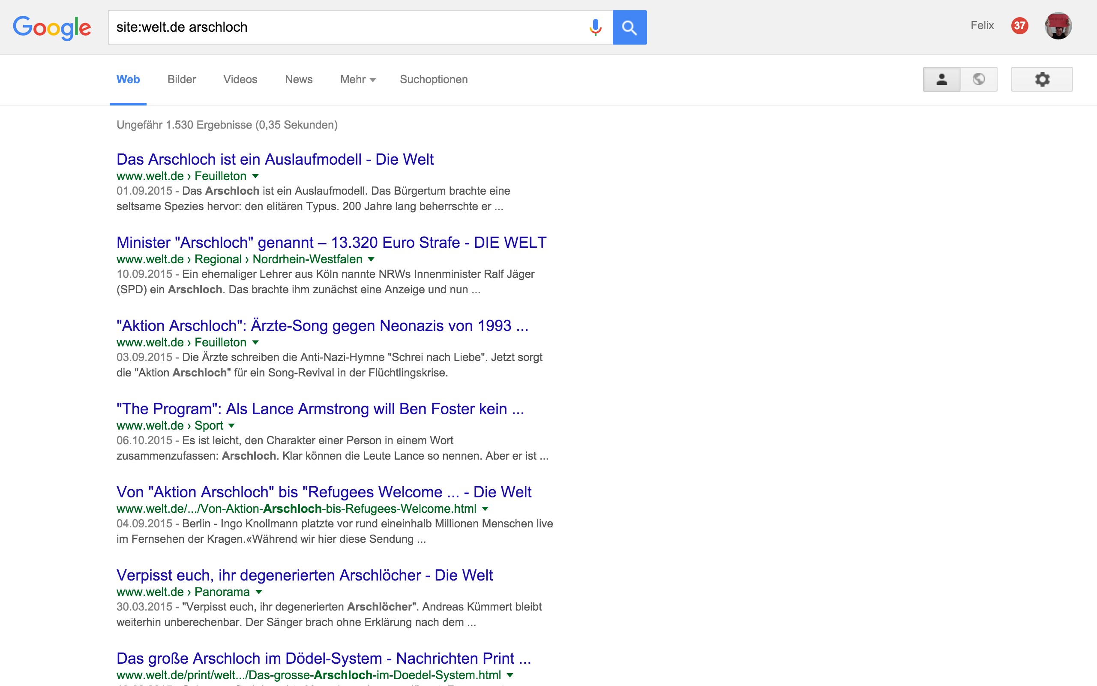The image size is (1097, 686).
Task: Open the 'Verpisst euch' Die Welt result
Action: pyautogui.click(x=304, y=575)
